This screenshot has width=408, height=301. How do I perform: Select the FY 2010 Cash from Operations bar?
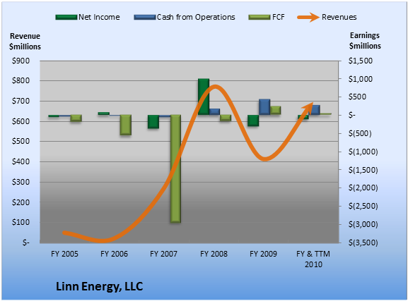click(x=315, y=110)
